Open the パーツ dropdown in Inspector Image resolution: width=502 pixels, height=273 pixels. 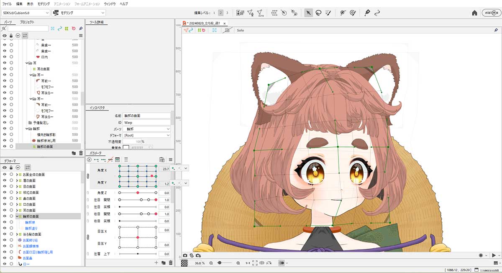pos(147,129)
